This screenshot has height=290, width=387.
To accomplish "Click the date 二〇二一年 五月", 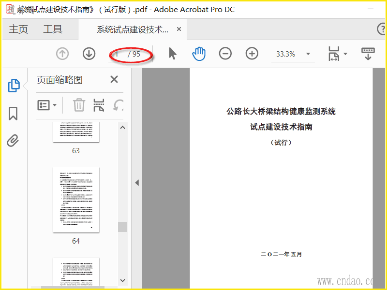I will point(281,254).
